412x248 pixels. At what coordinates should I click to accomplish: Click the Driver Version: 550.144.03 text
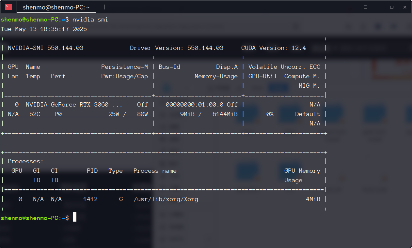tap(177, 48)
